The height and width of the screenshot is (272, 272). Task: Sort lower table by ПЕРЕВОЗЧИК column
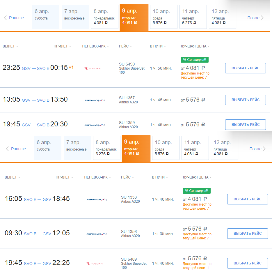tap(98, 177)
